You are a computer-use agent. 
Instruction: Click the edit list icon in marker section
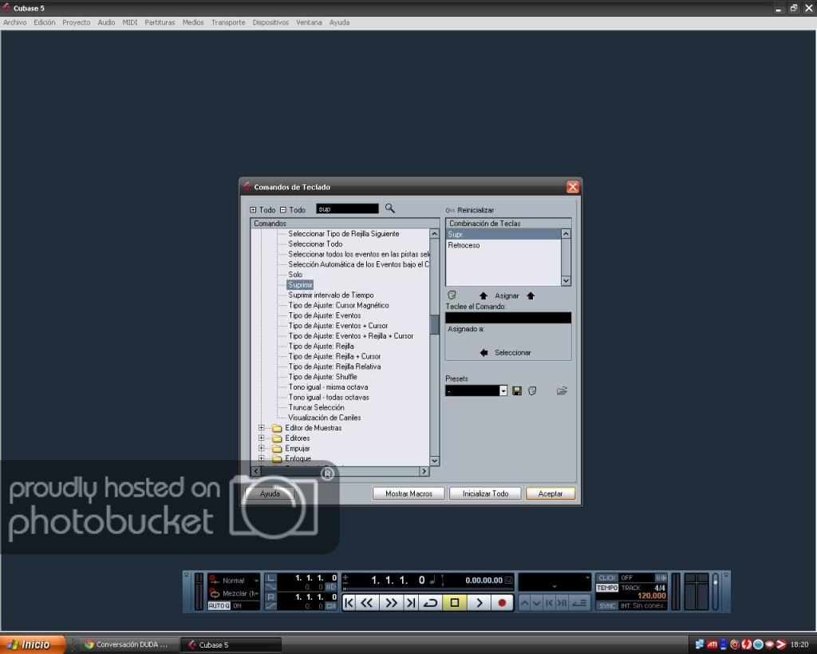tap(579, 603)
